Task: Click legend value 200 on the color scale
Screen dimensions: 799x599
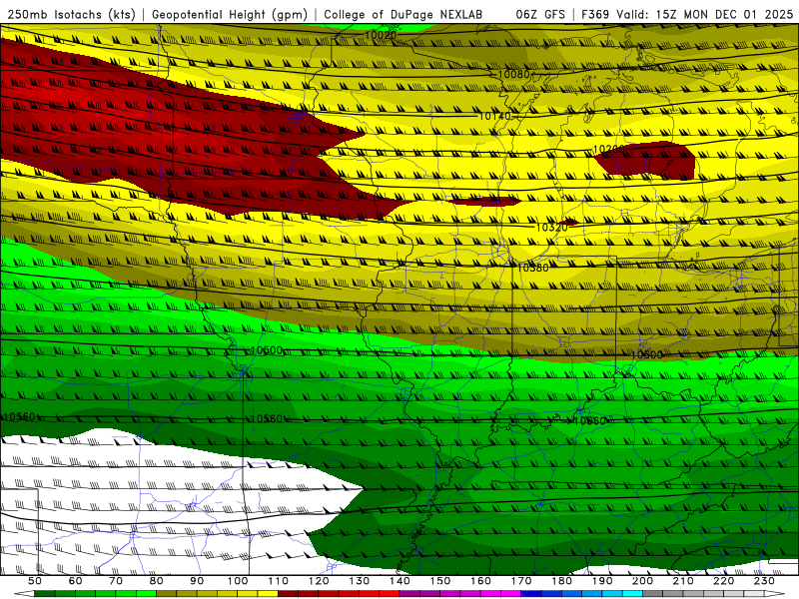Action: tap(643, 581)
